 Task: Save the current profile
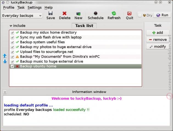pos(51,15)
